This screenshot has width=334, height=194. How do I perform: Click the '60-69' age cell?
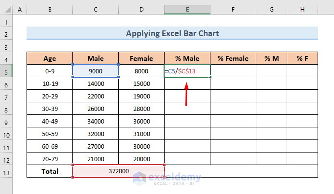tap(50, 146)
